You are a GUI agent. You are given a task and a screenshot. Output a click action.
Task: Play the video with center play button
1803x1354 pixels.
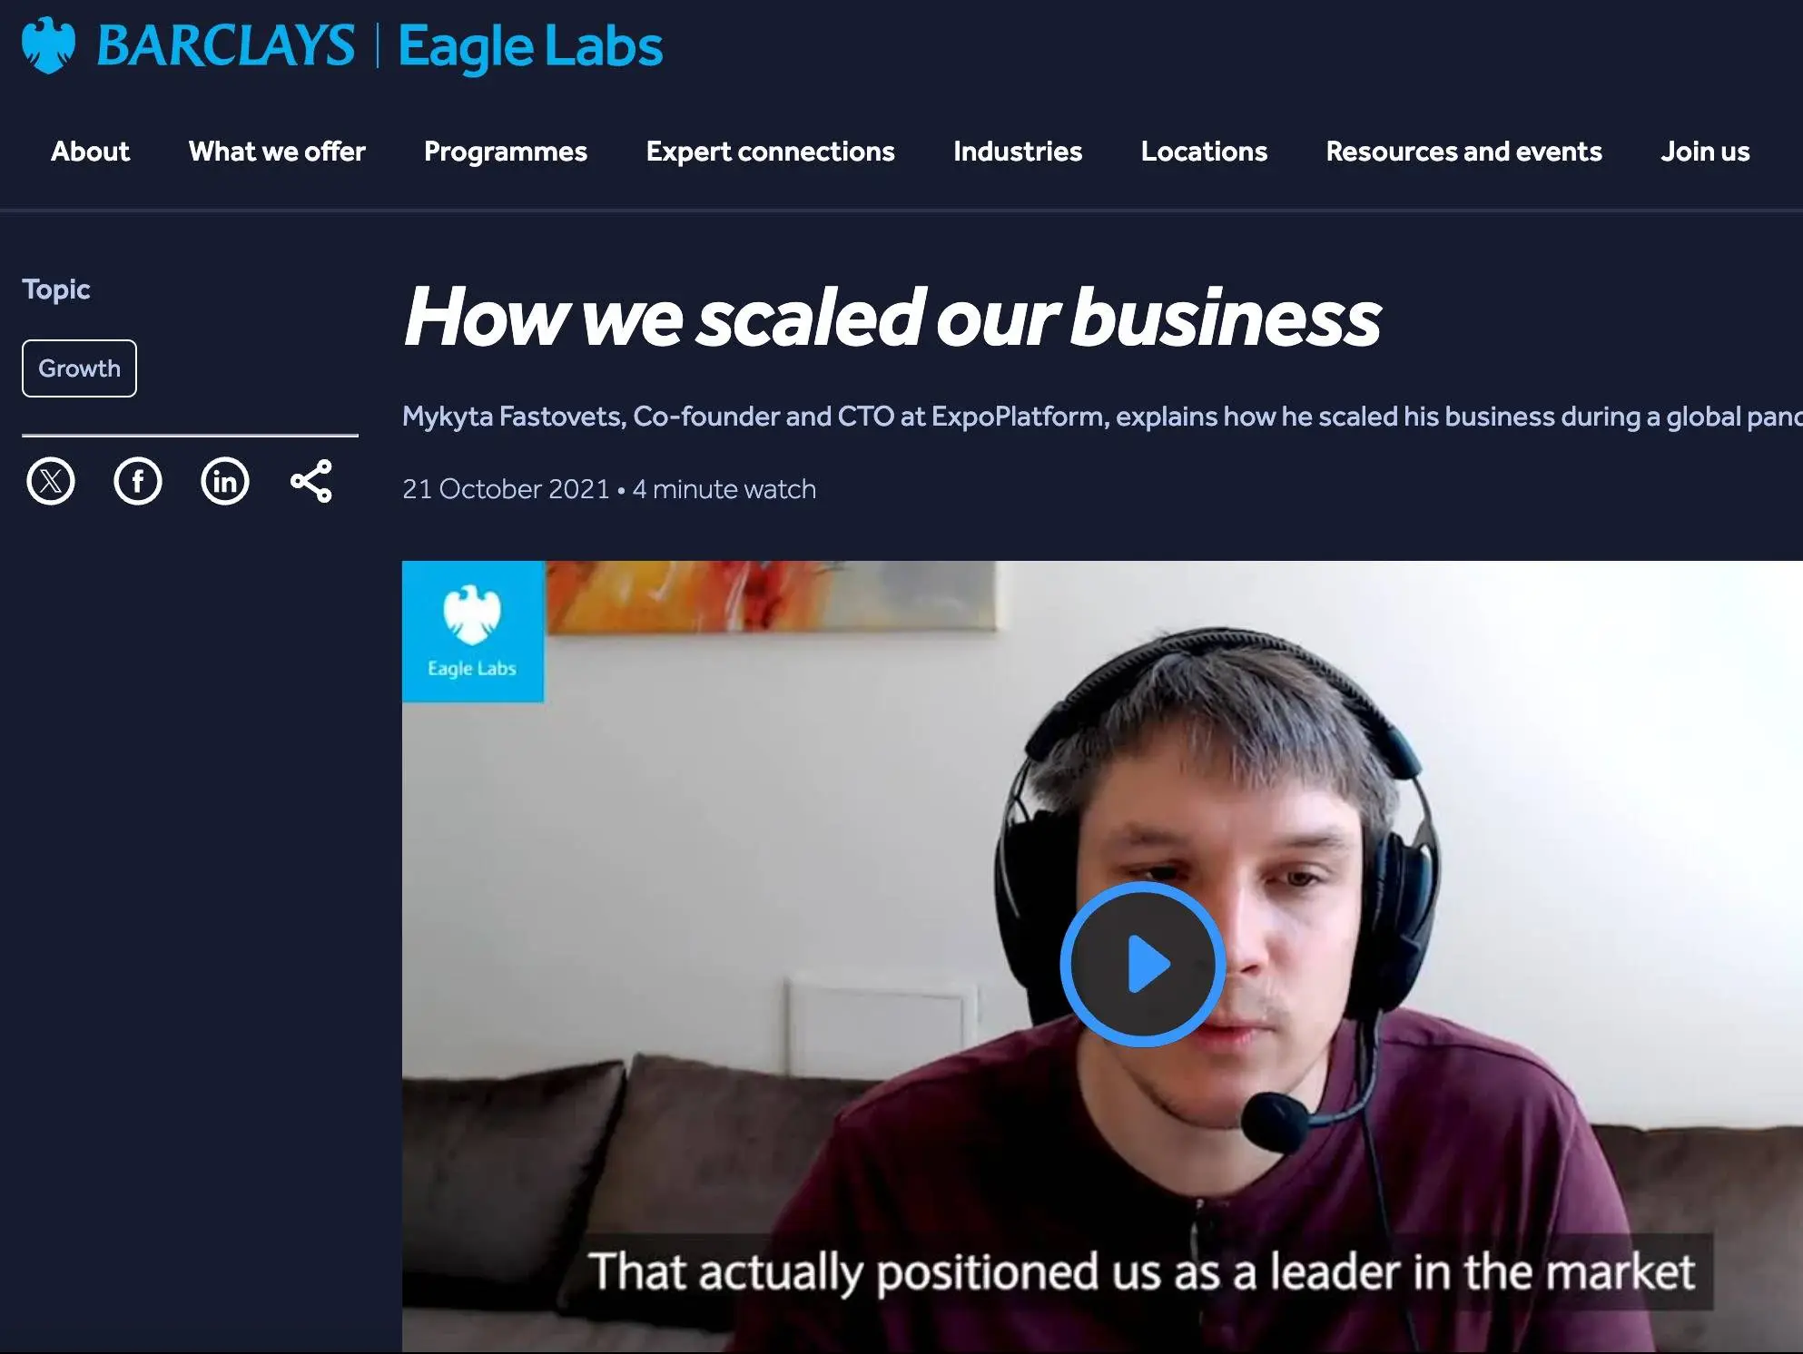point(1143,964)
